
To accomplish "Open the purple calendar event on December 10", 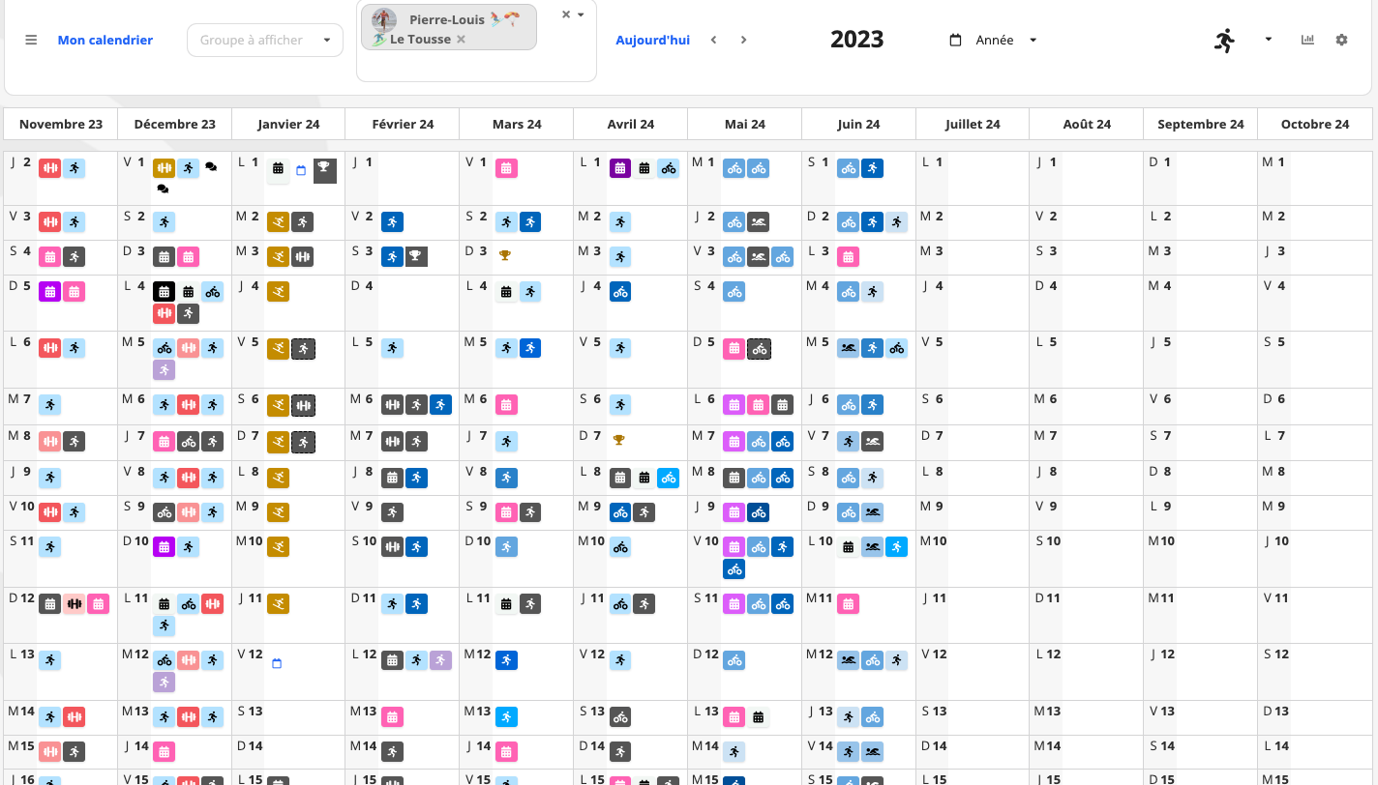I will [165, 546].
